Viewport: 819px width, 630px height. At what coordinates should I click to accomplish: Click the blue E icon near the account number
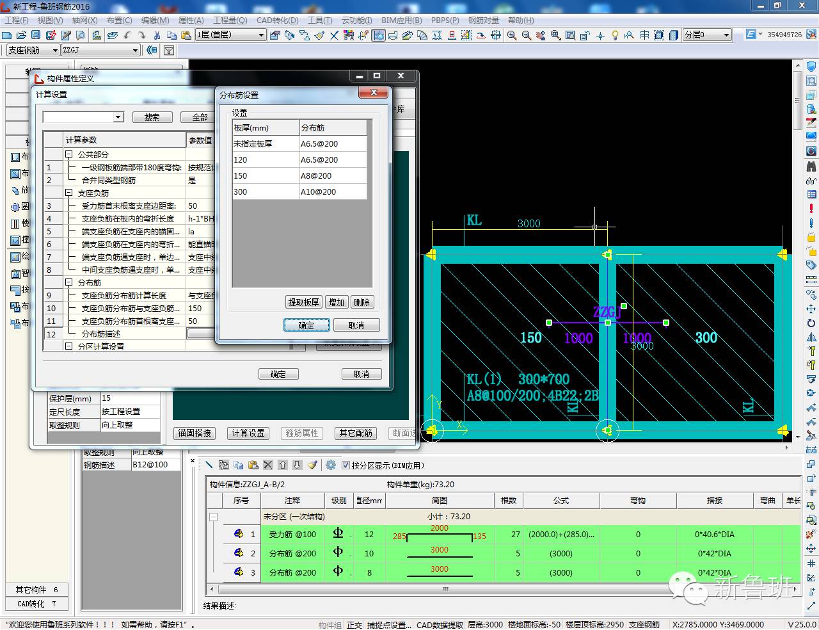[x=751, y=35]
